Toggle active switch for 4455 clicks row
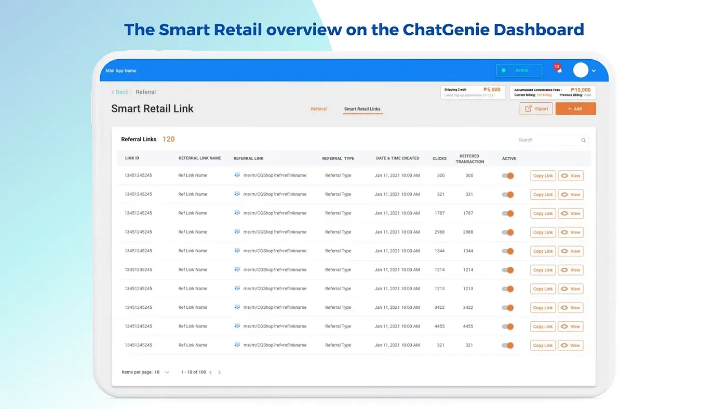The height and width of the screenshot is (409, 727). click(x=508, y=326)
